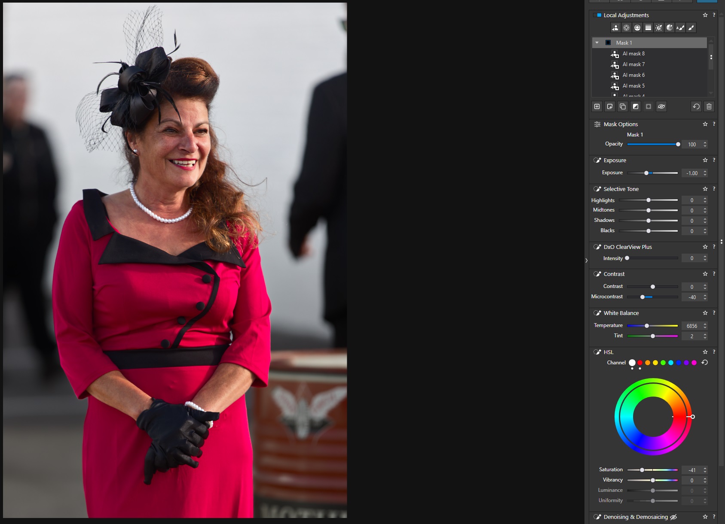This screenshot has height=524, width=725.
Task: Select the AI mask tool icon
Action: (x=615, y=28)
